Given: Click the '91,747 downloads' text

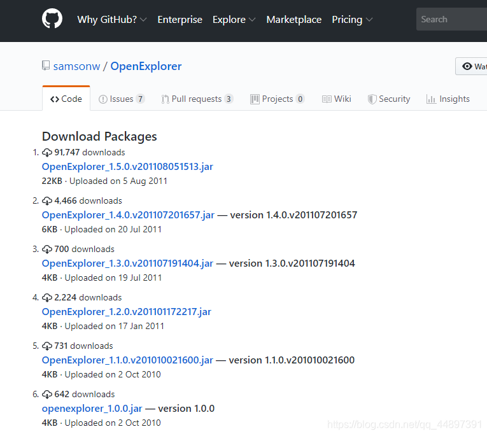Looking at the screenshot, I should click(x=90, y=153).
